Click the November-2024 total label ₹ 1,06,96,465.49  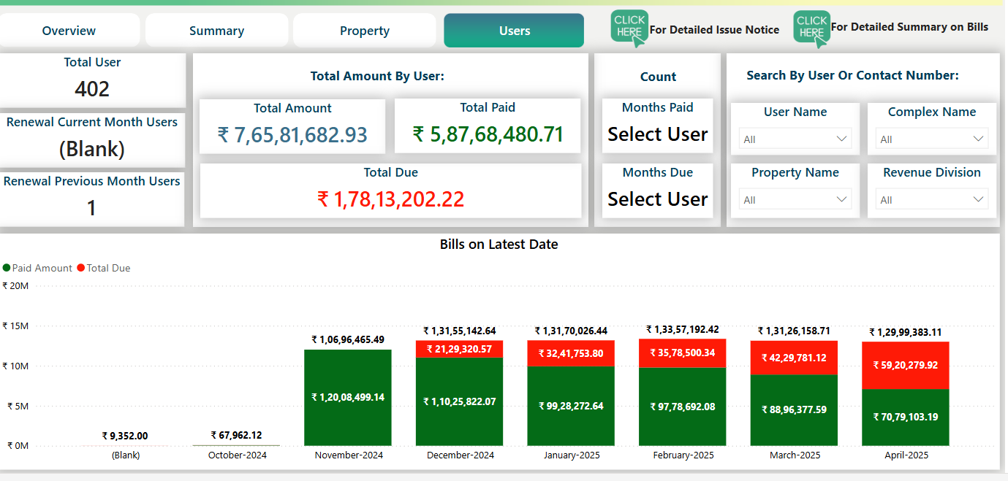click(x=348, y=339)
